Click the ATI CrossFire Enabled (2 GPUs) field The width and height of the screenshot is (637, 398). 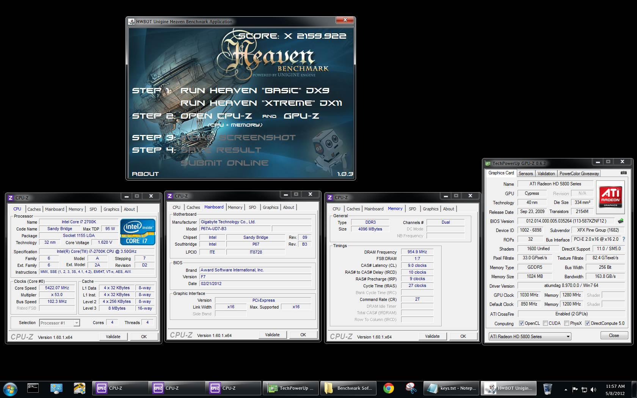571,314
